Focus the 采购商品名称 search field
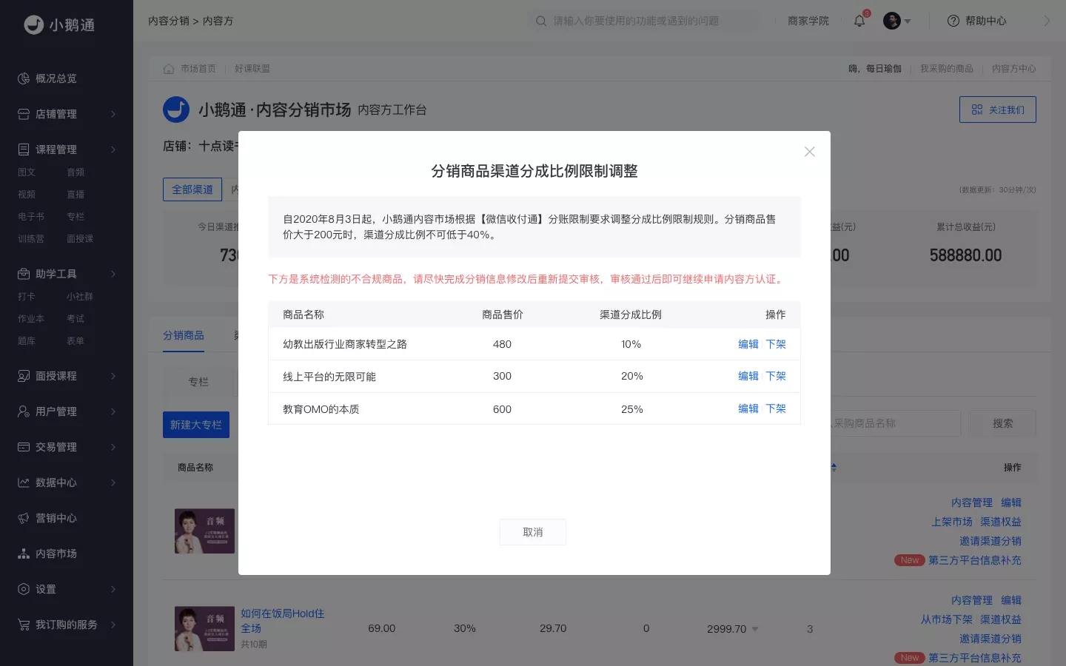1066x666 pixels. point(896,423)
